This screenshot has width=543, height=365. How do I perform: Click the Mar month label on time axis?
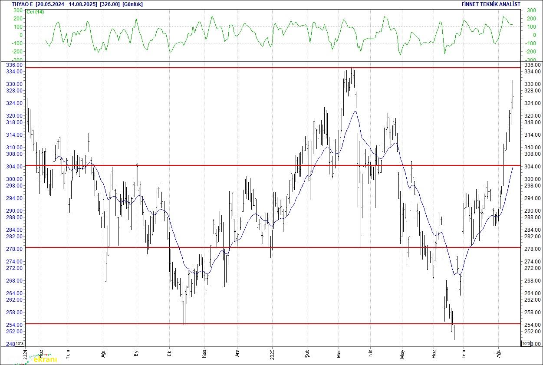[338, 354]
